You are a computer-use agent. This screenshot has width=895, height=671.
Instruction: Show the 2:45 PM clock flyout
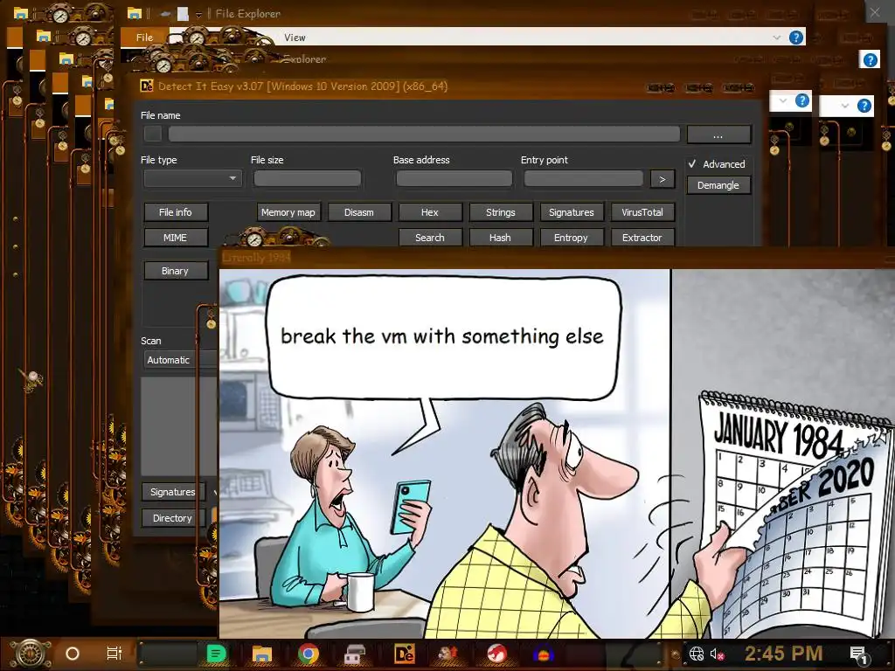point(784,654)
